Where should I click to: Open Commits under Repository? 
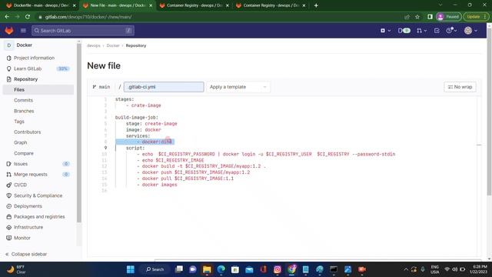click(x=23, y=100)
